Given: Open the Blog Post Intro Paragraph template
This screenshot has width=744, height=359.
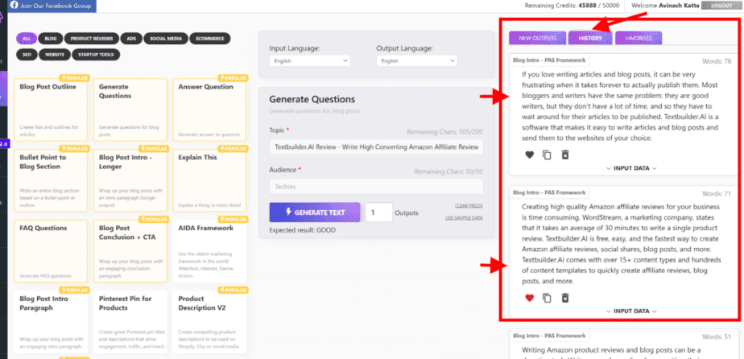Looking at the screenshot, I should pyautogui.click(x=51, y=321).
